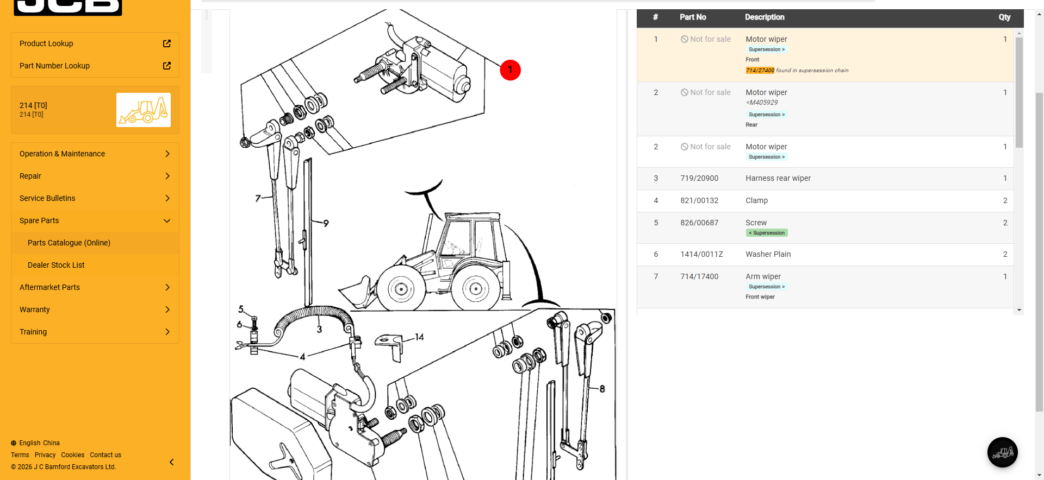
Task: Open the 214 [T0] machine thumbnail
Action: 144,110
